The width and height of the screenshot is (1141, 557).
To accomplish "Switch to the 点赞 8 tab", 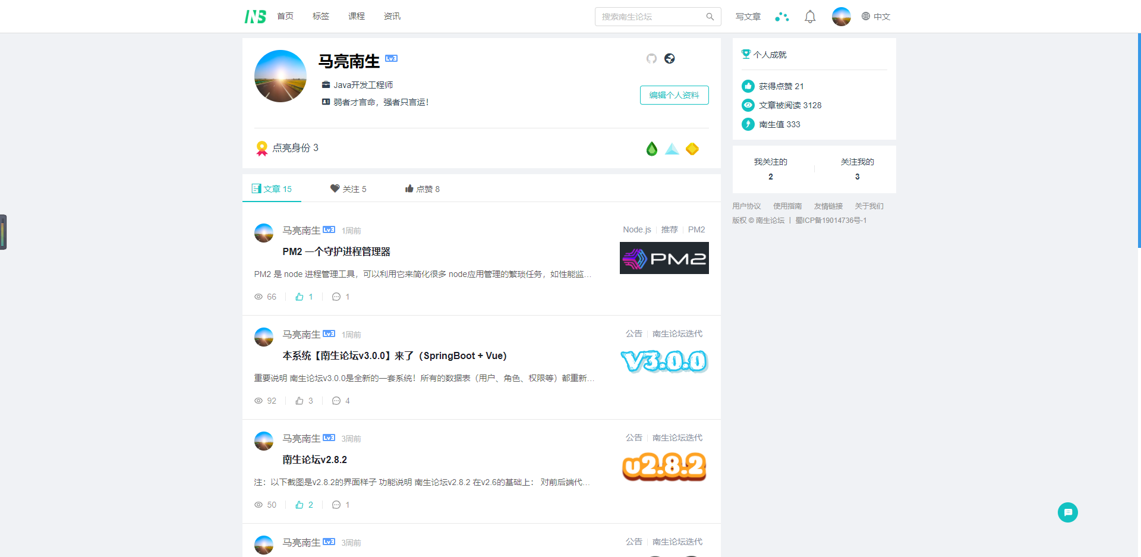I will click(422, 188).
